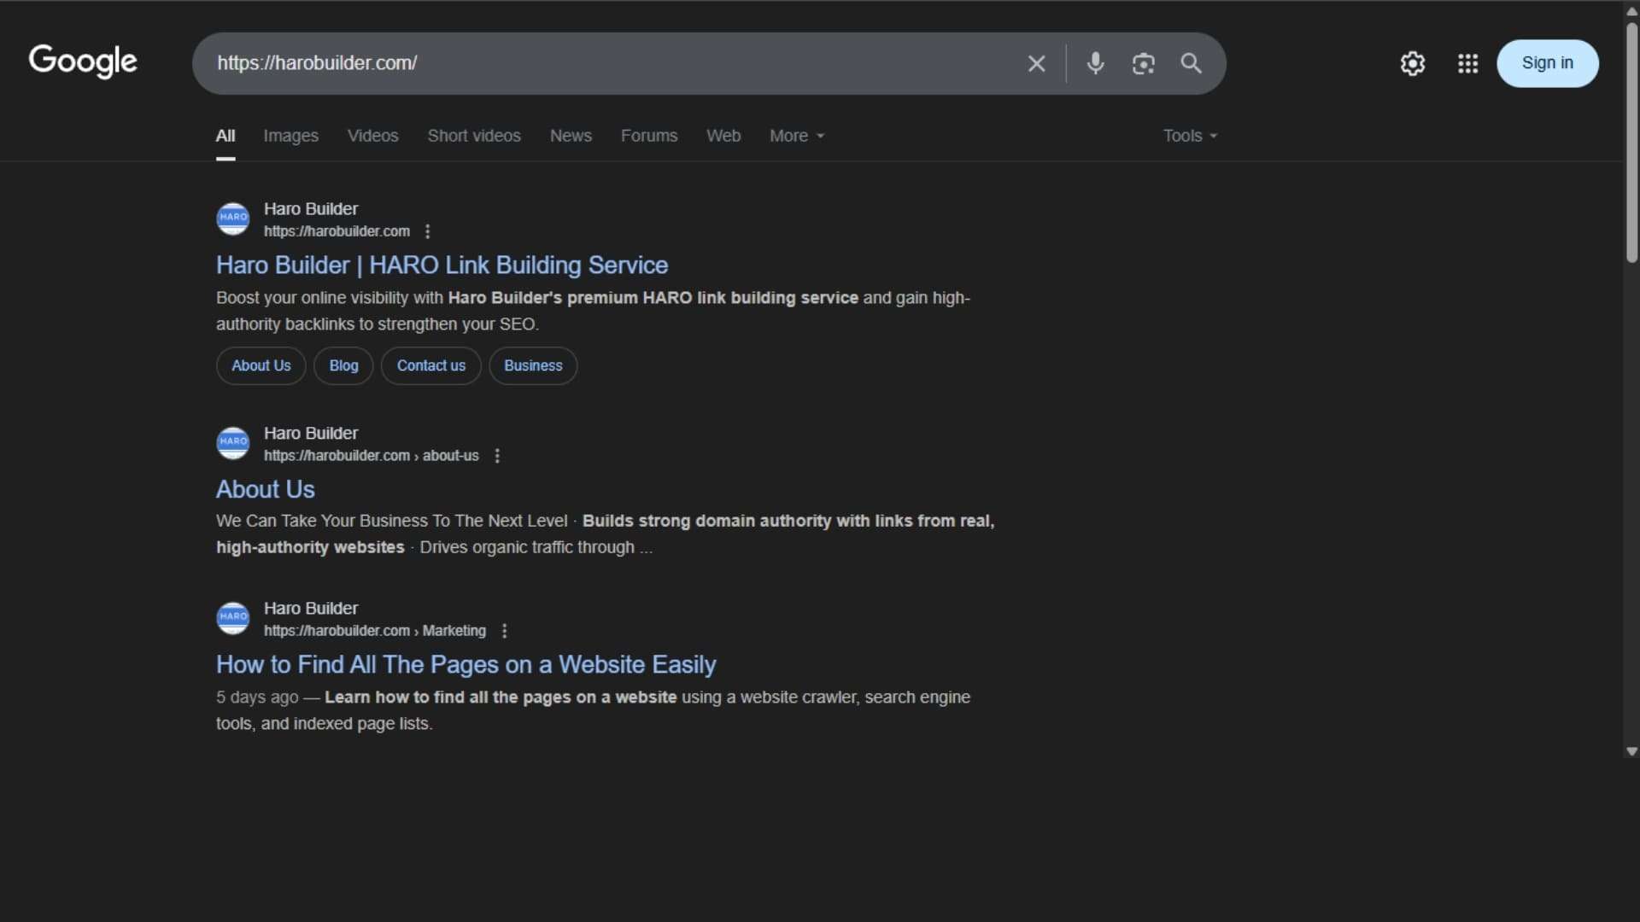Click the scrollbar down arrow
This screenshot has height=922, width=1640.
point(1631,752)
